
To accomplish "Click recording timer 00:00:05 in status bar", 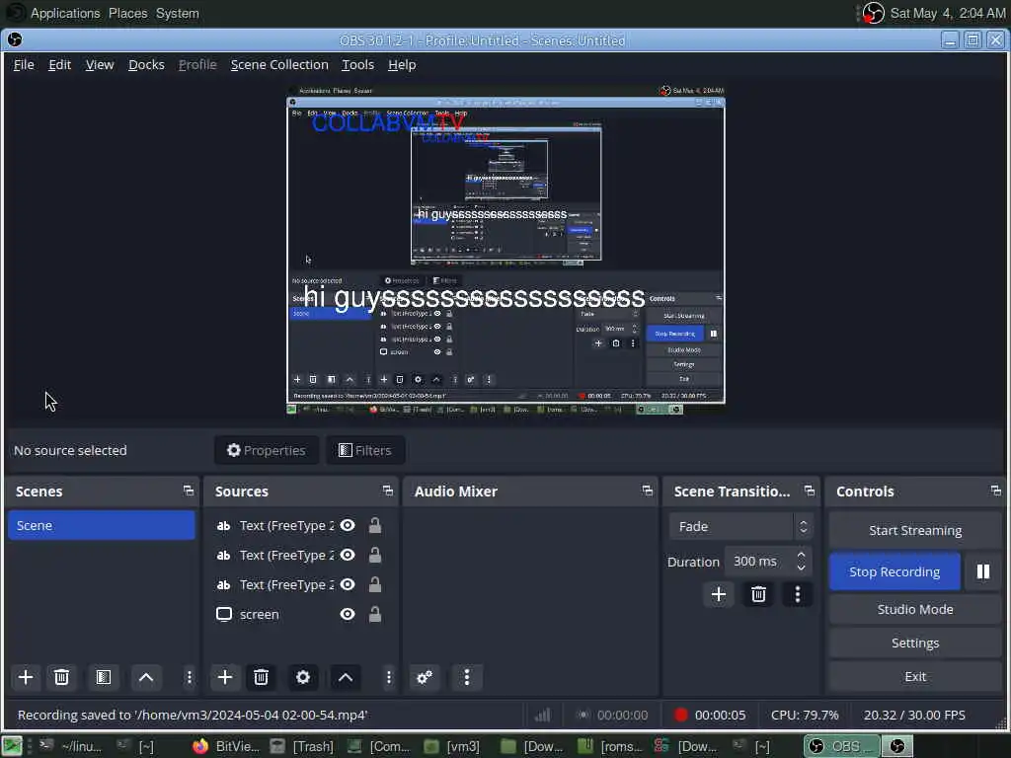I will pyautogui.click(x=720, y=715).
